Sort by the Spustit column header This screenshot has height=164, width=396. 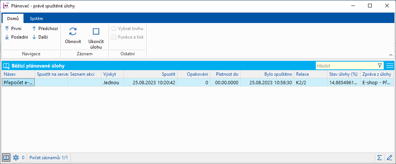point(151,74)
